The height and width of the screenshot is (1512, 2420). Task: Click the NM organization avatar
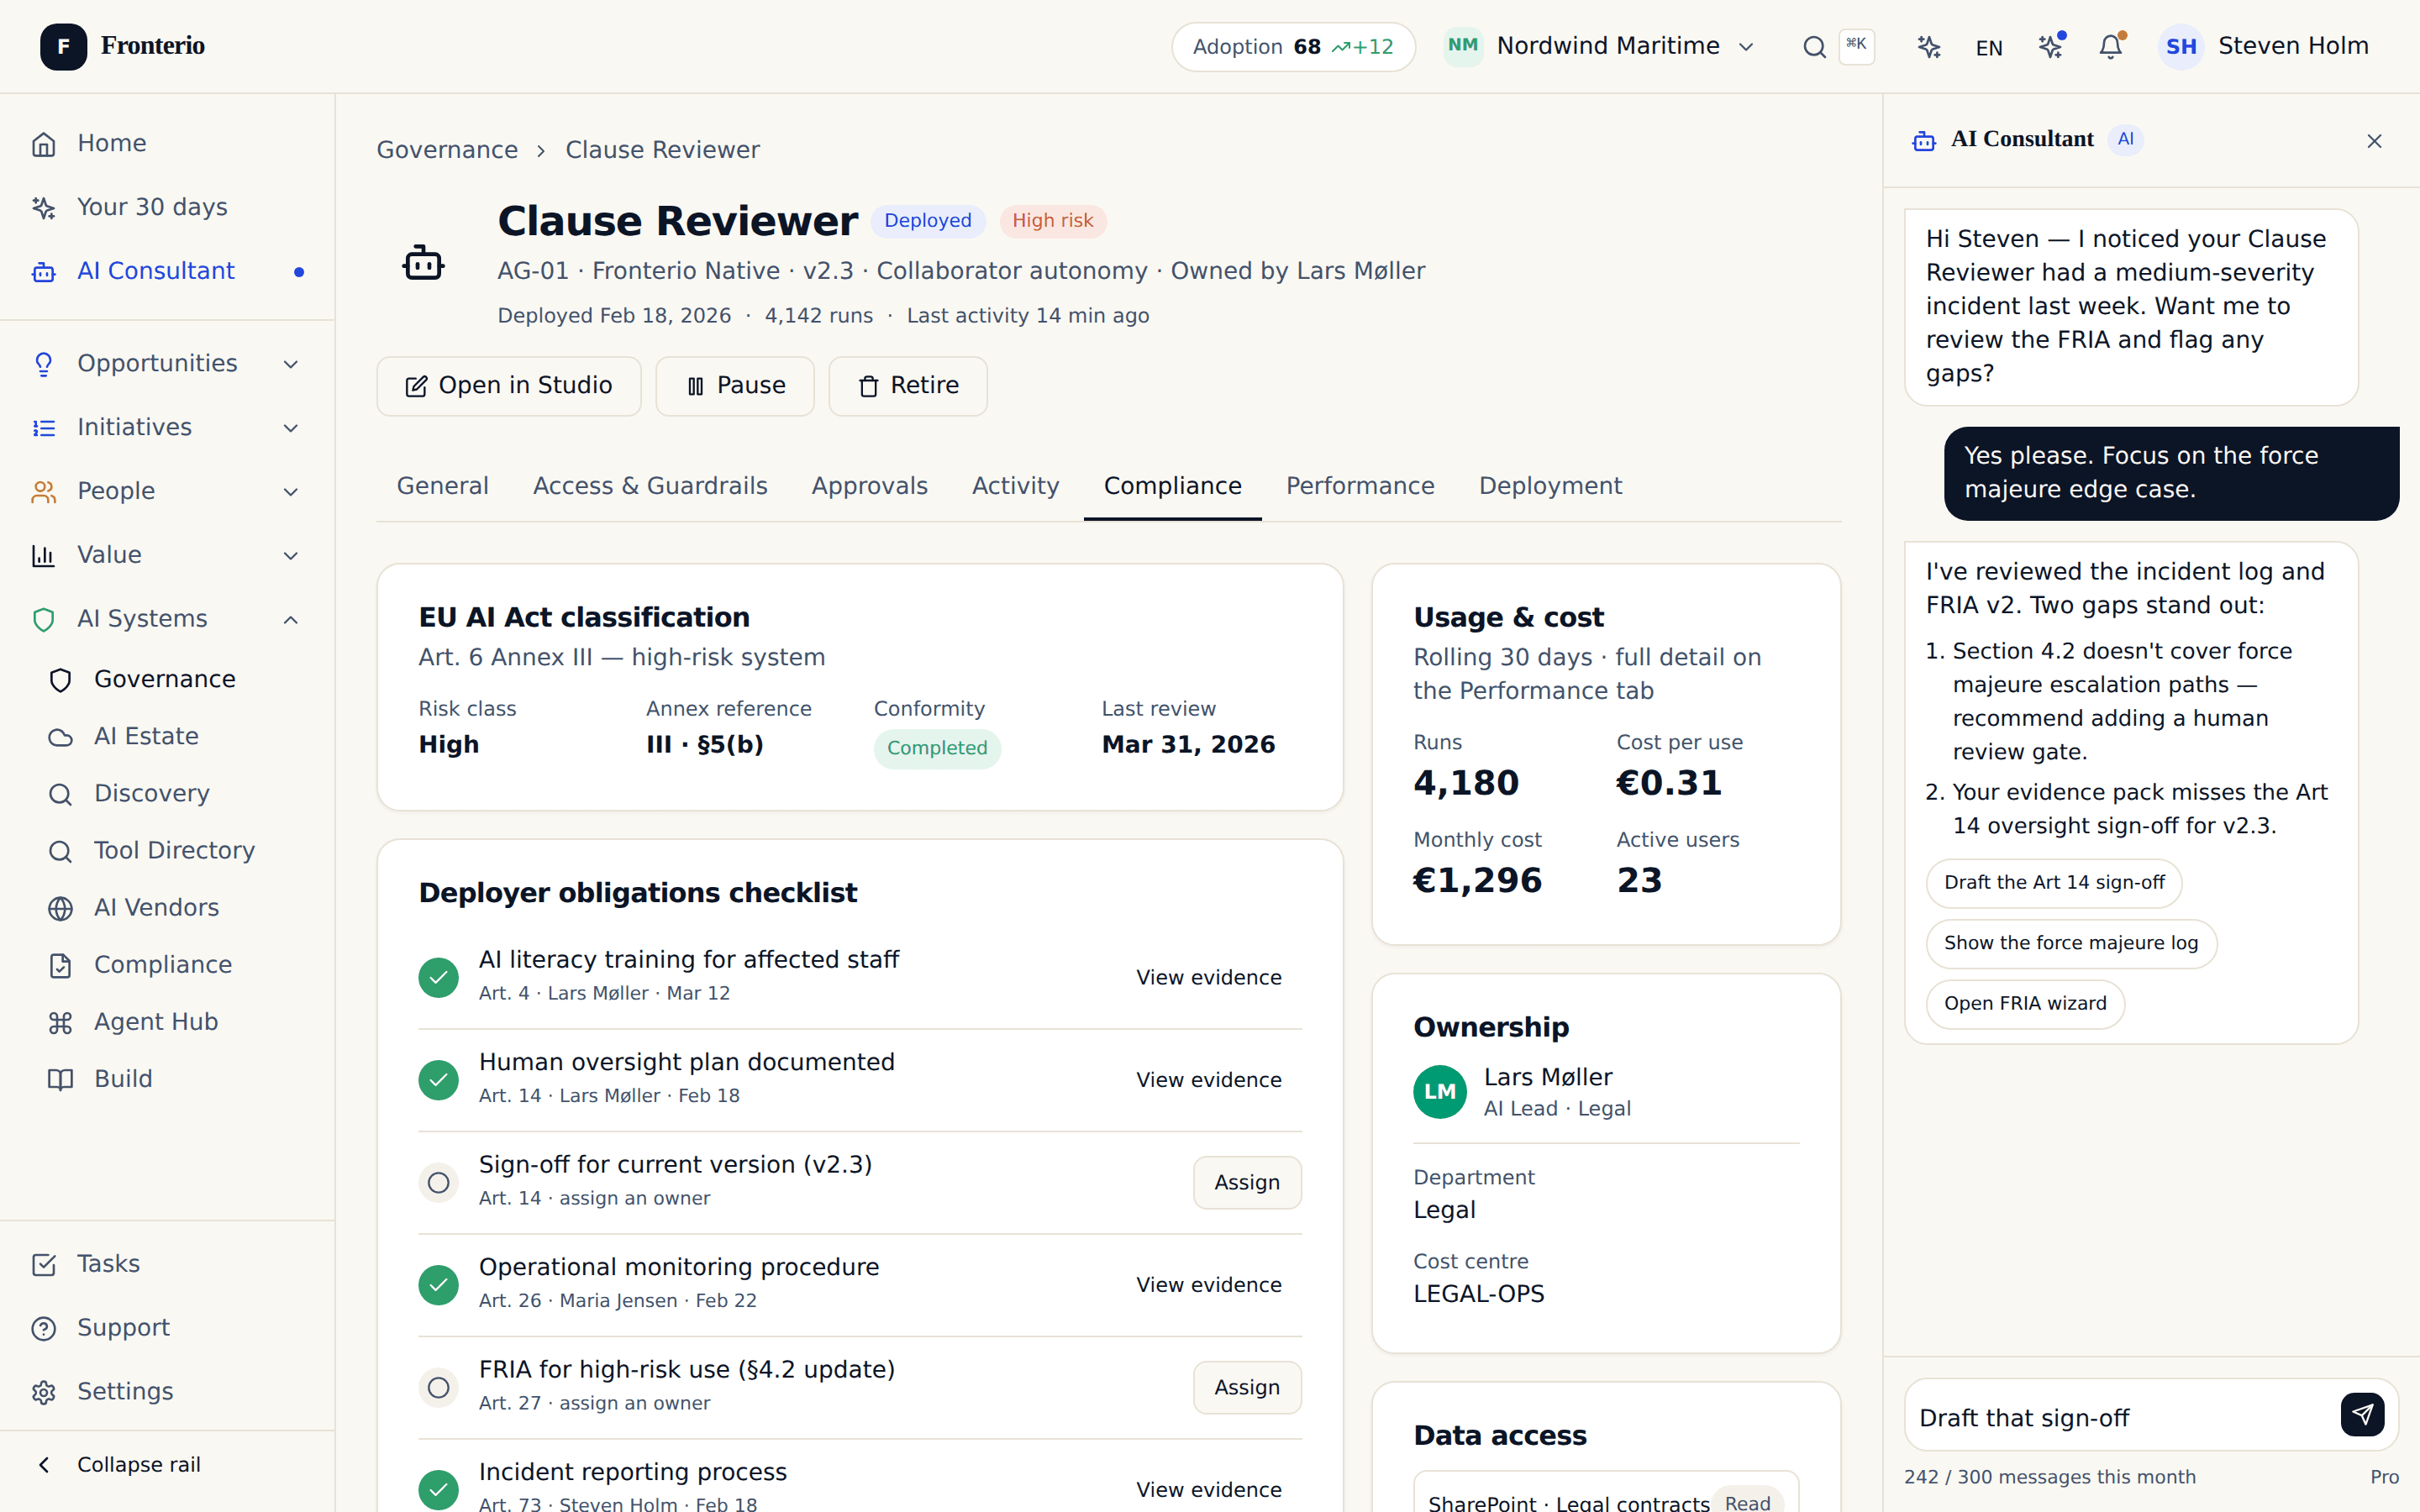pos(1463,46)
